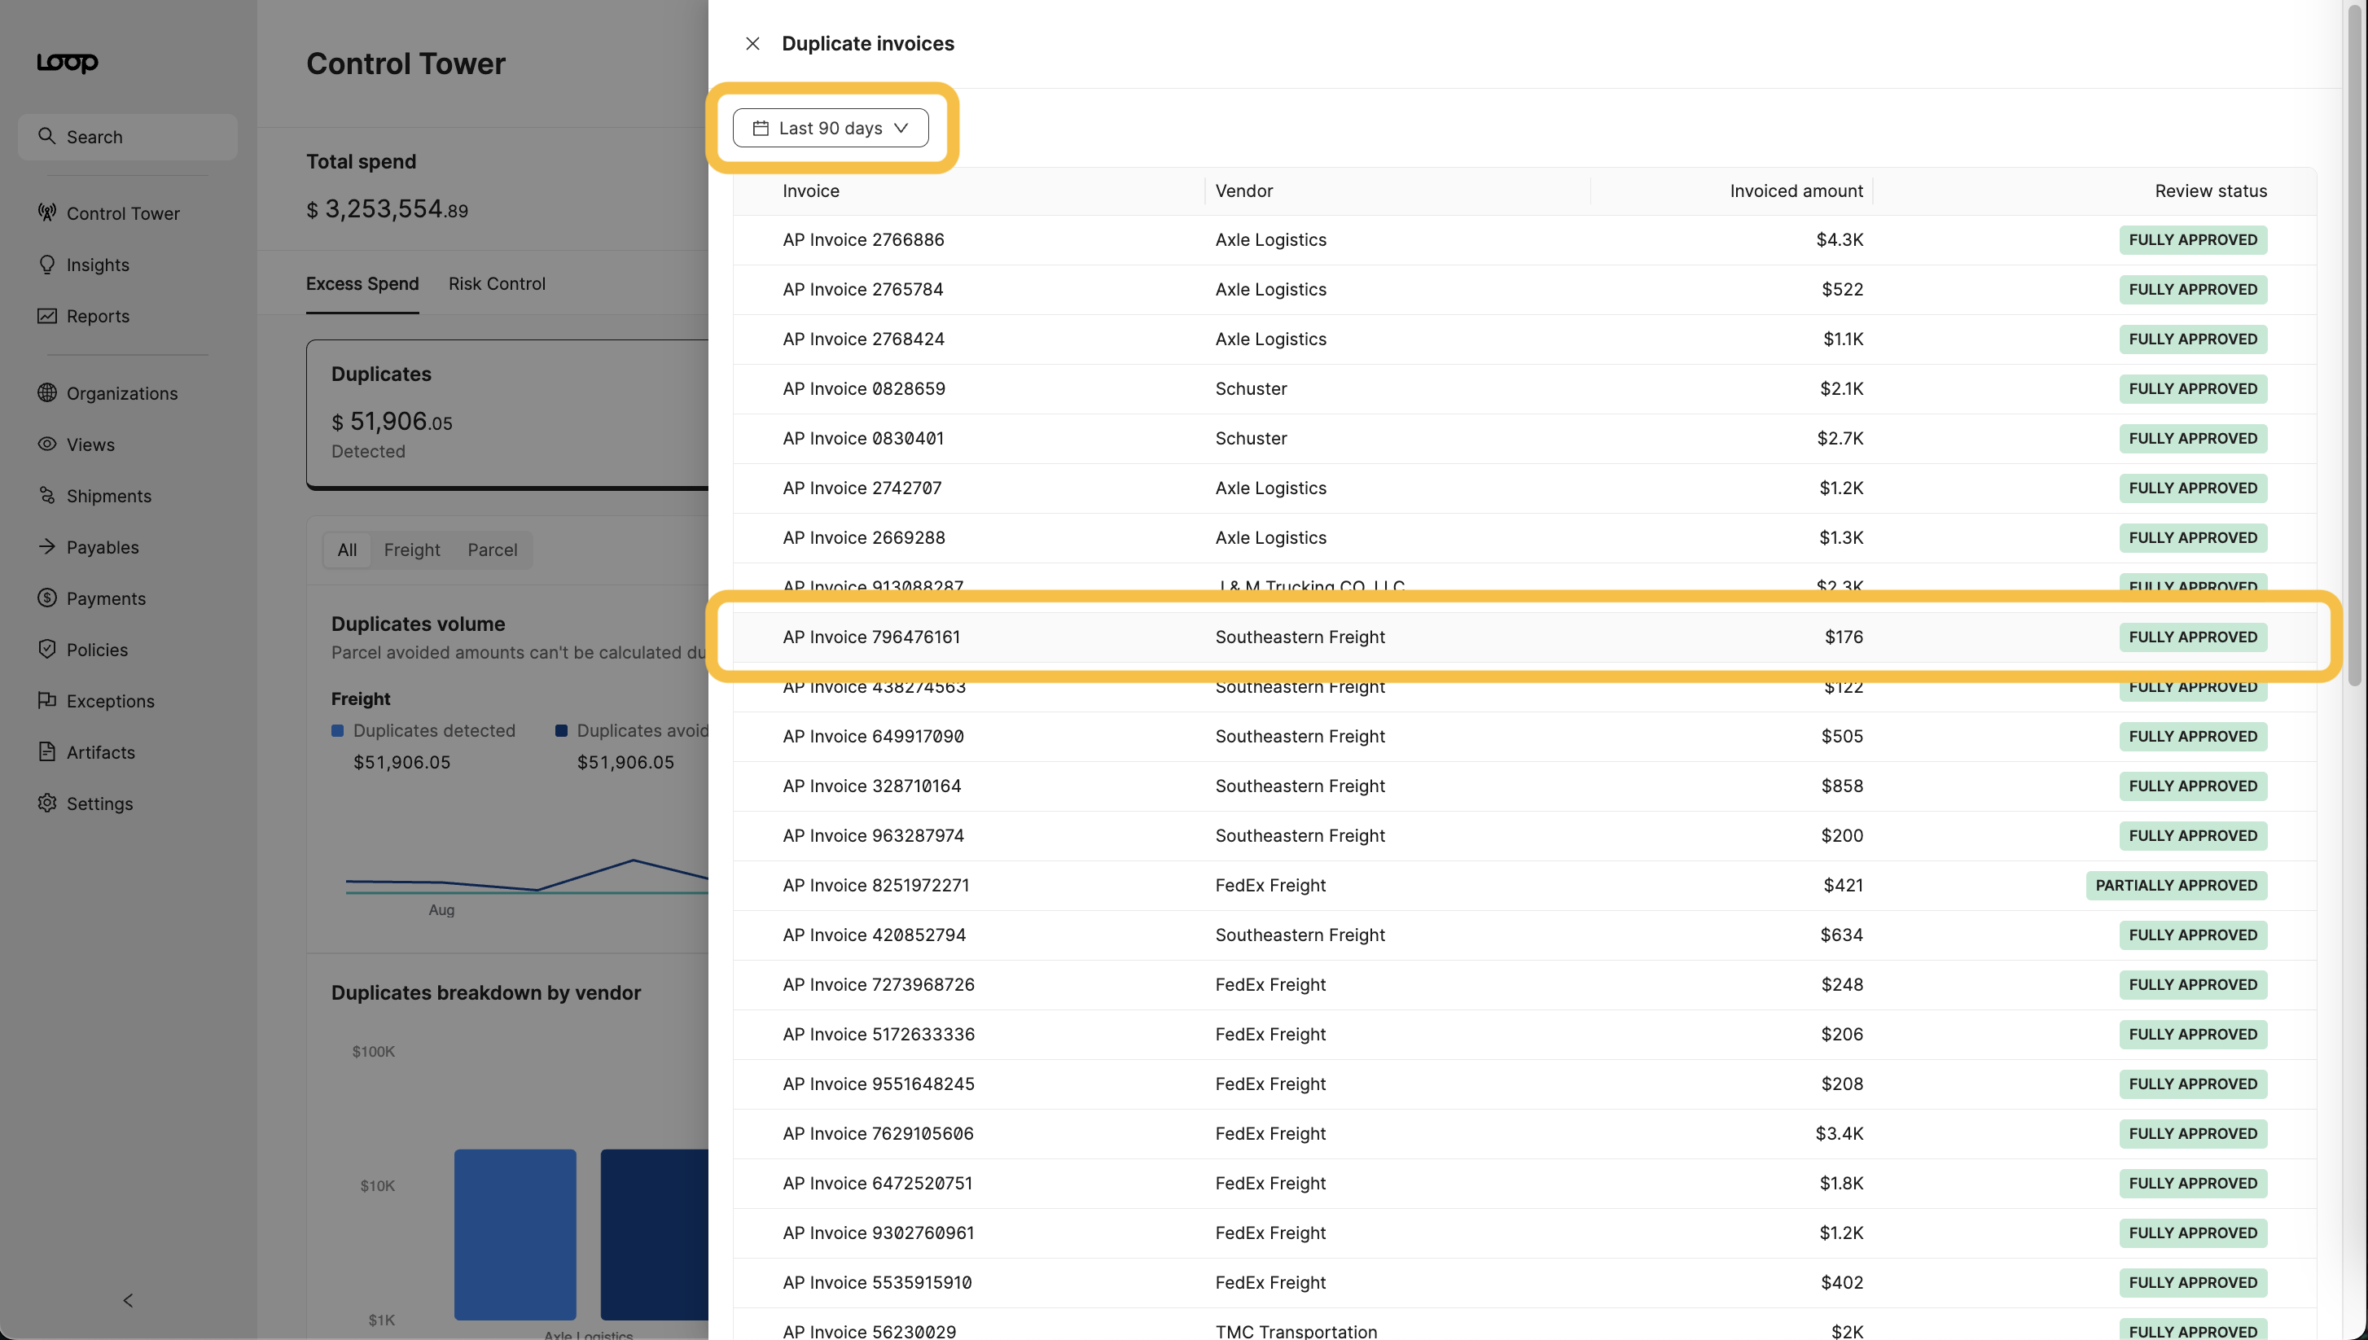Image resolution: width=2368 pixels, height=1340 pixels.
Task: Click the Invoice column header
Action: [811, 191]
